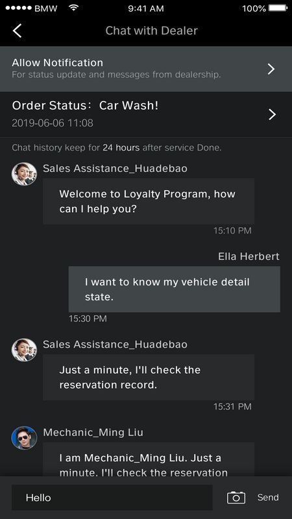The height and width of the screenshot is (519, 292).
Task: Expand Allow Notification chevron
Action: [x=271, y=69]
